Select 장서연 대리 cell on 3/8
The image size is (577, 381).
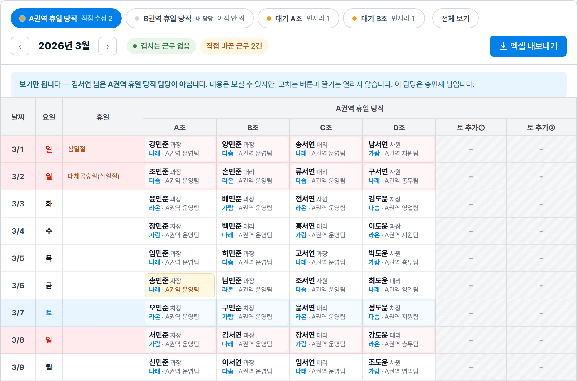326,340
